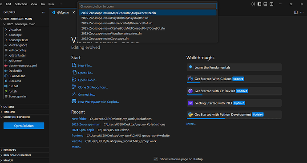
Task: Click the VS Code logo on the Welcome tab
Action: click(x=53, y=12)
